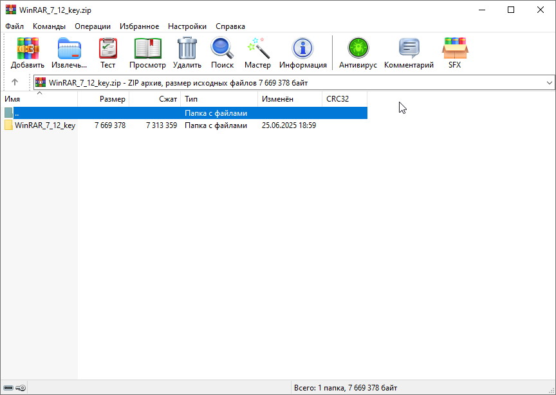
Task: Click the Добавить (Add) toolbar icon
Action: point(28,48)
